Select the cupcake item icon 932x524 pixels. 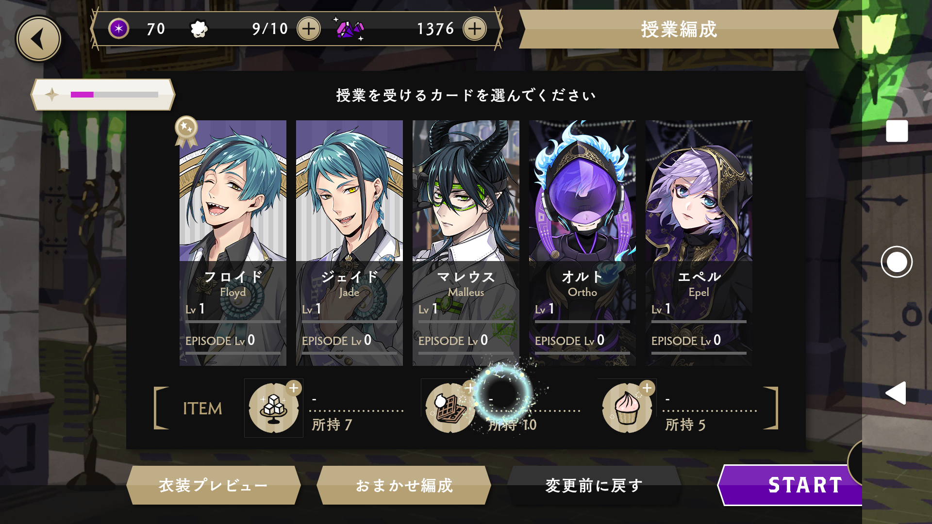coord(627,408)
